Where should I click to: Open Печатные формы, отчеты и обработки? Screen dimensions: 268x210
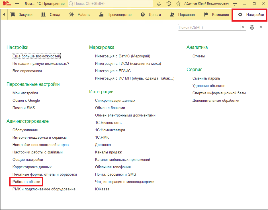tap(45, 174)
